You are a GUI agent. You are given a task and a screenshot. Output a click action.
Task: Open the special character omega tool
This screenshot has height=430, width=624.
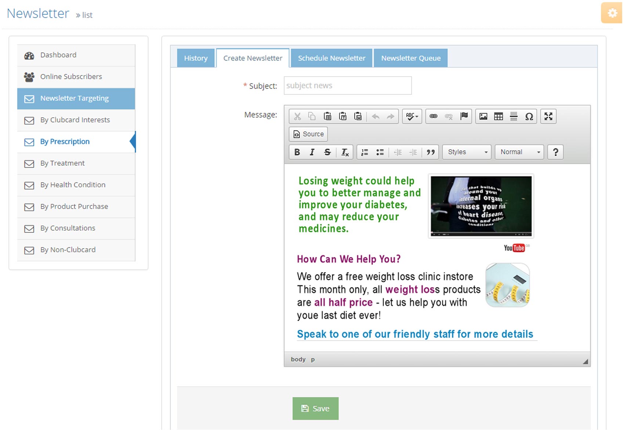(529, 117)
